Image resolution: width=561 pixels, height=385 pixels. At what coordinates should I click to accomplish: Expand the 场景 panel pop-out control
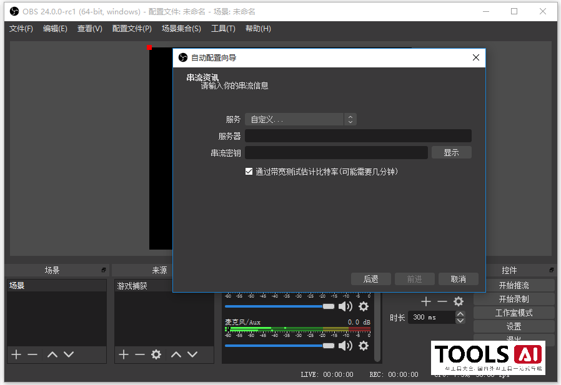pos(103,270)
